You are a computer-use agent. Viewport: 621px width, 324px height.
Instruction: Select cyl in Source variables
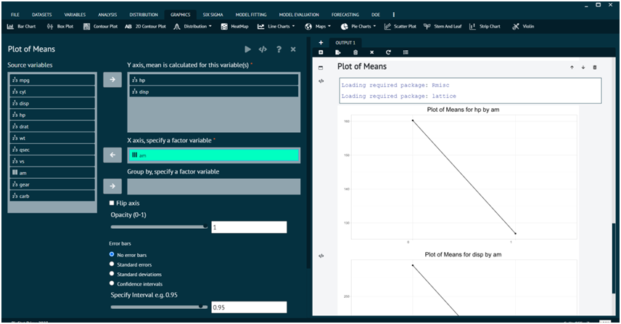[52, 92]
